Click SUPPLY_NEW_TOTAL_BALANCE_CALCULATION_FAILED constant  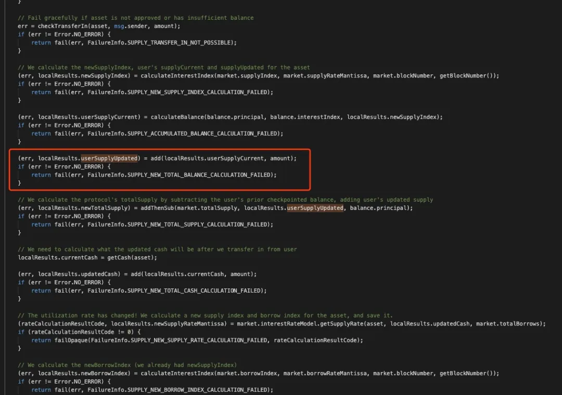pos(200,175)
